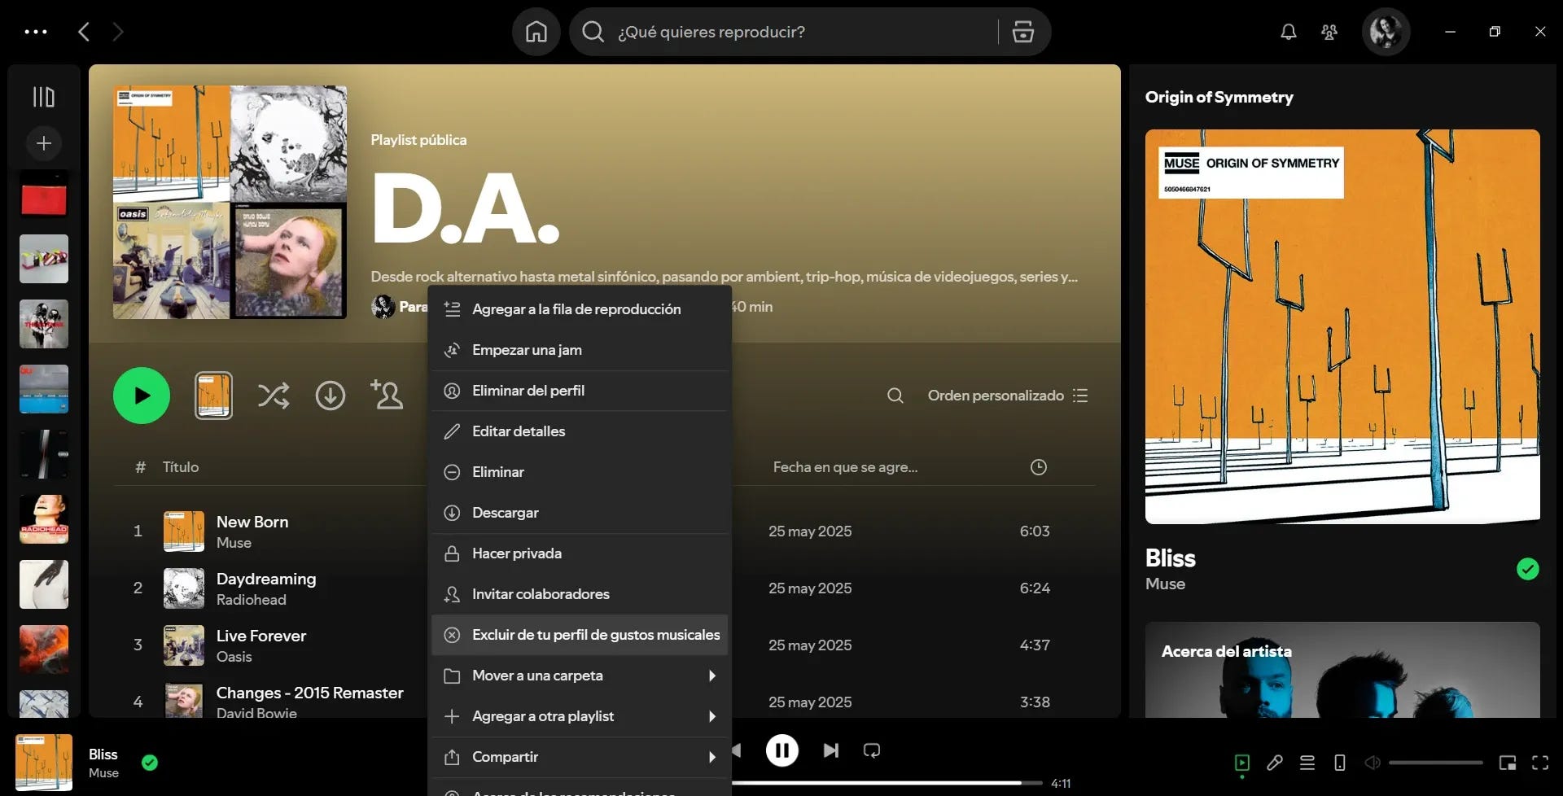
Task: Choose Invitar colaboradores menu item
Action: (579, 594)
